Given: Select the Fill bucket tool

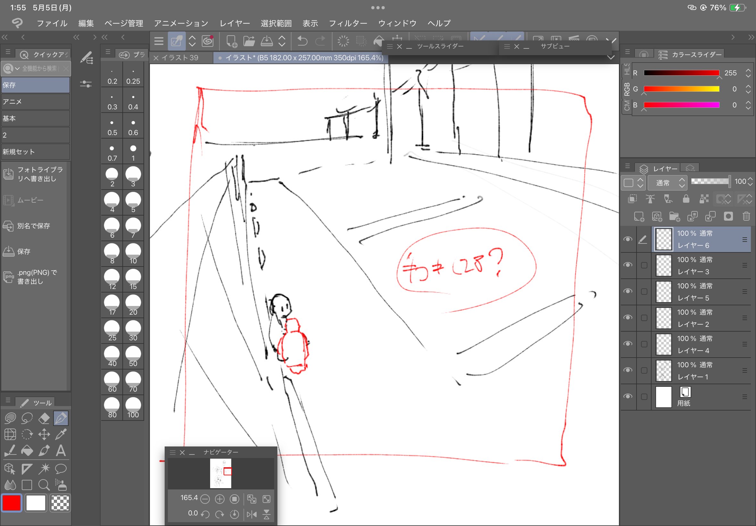Looking at the screenshot, I should [27, 450].
